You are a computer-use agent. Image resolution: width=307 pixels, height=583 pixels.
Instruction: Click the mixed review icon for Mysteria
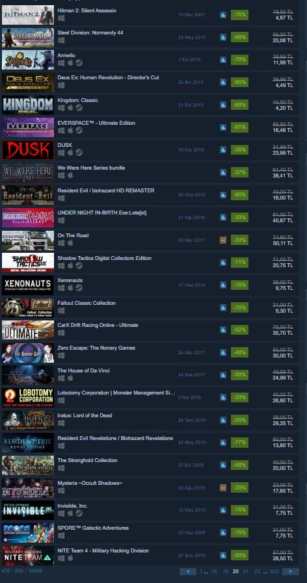pos(223,487)
